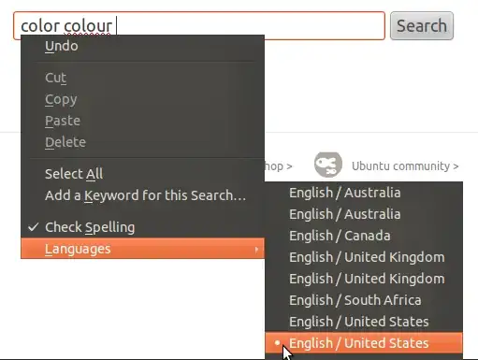478x360 pixels.
Task: Choose the Delete menu entry
Action: tap(142, 142)
